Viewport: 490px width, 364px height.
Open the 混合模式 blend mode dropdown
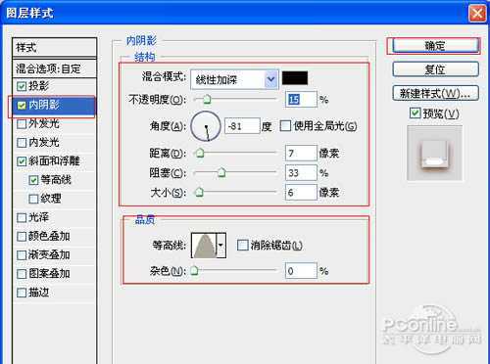[x=234, y=79]
